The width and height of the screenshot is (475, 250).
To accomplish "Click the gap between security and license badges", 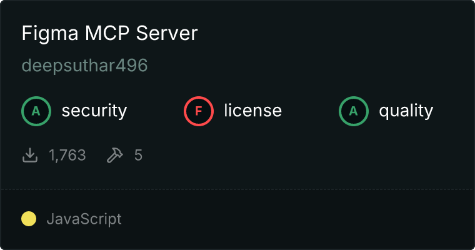I will point(156,111).
